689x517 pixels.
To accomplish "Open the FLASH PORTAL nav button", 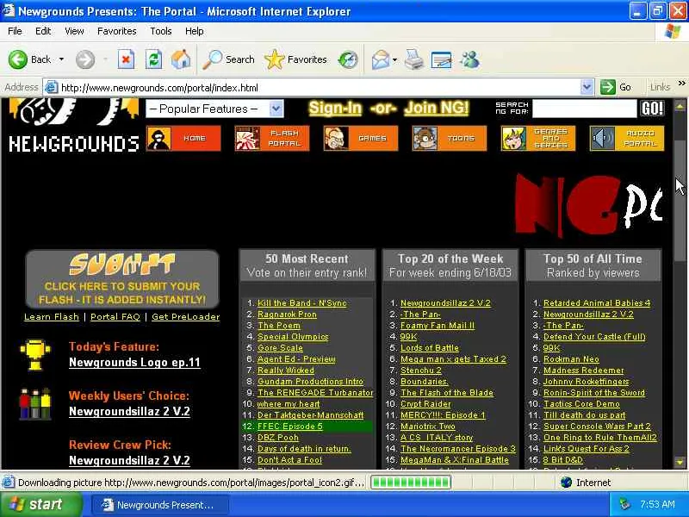I will pyautogui.click(x=272, y=138).
